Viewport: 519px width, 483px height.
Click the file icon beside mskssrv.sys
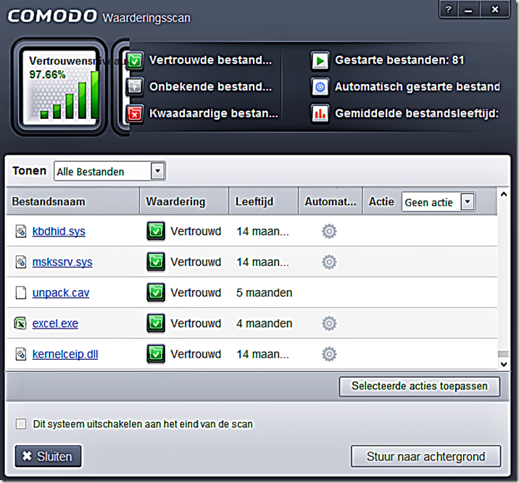pos(21,263)
